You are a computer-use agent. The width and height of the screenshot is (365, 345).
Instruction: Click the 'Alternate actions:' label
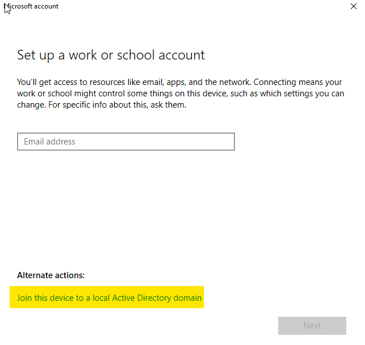tap(51, 275)
